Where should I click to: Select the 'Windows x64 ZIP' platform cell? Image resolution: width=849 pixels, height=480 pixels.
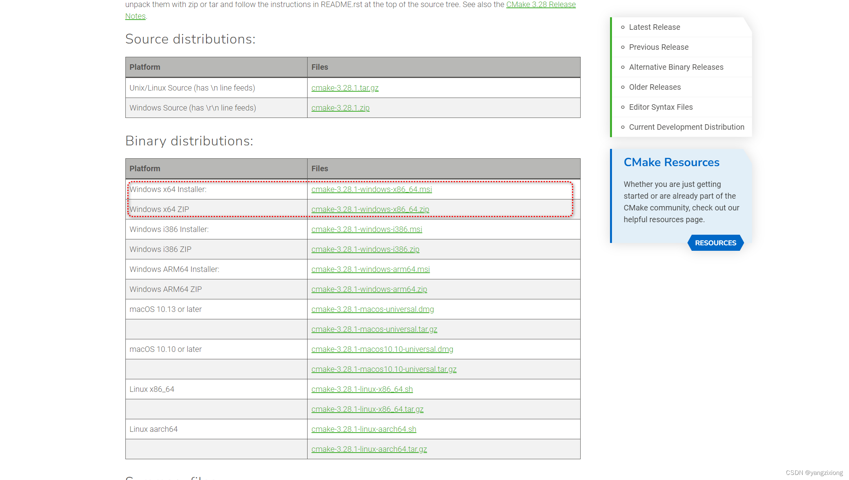(x=216, y=209)
